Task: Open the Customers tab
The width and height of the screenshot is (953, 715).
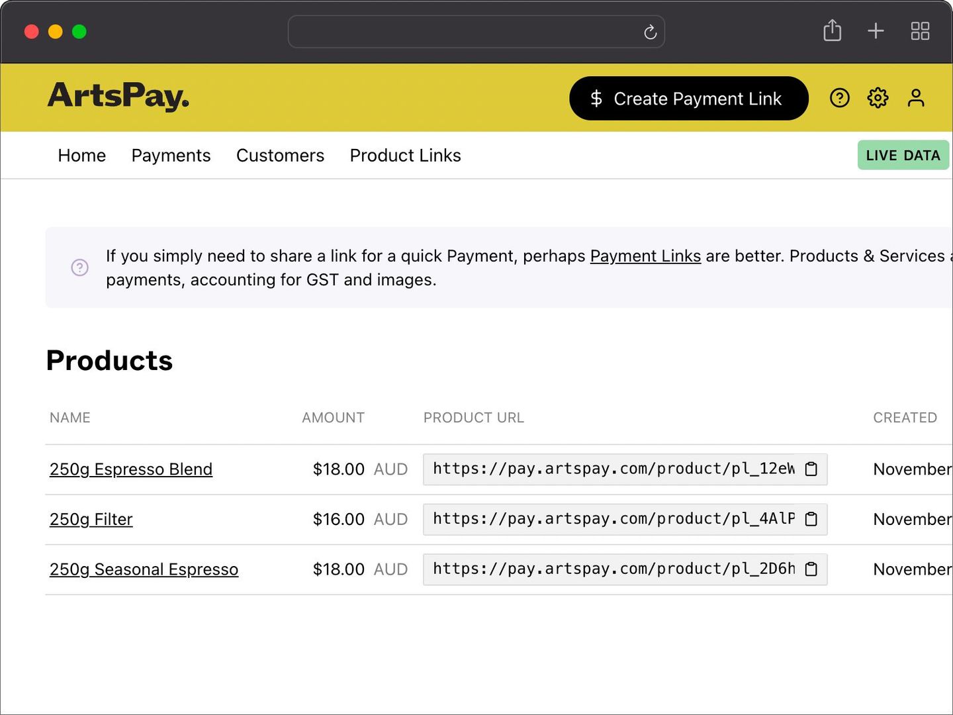Action: tap(280, 156)
